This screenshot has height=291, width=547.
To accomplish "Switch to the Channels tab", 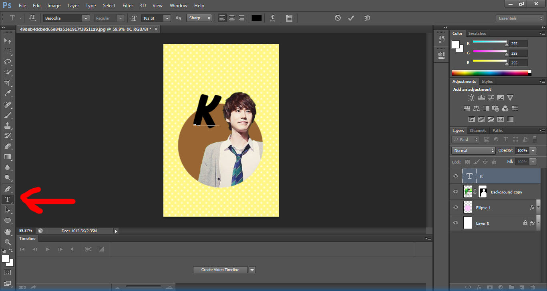I will 478,131.
